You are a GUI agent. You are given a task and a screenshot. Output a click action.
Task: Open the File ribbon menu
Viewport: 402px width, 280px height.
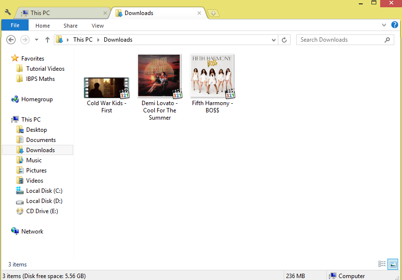[x=15, y=25]
